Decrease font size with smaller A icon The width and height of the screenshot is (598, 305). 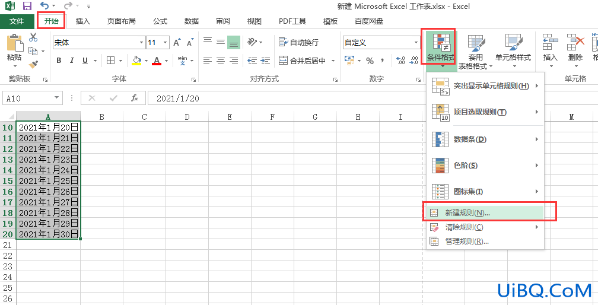[190, 42]
